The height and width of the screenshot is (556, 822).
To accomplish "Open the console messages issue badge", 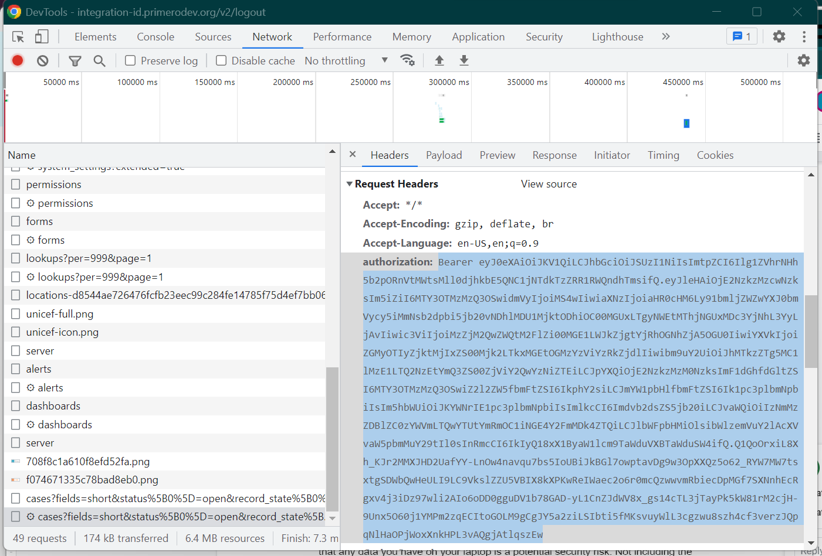I will point(742,36).
